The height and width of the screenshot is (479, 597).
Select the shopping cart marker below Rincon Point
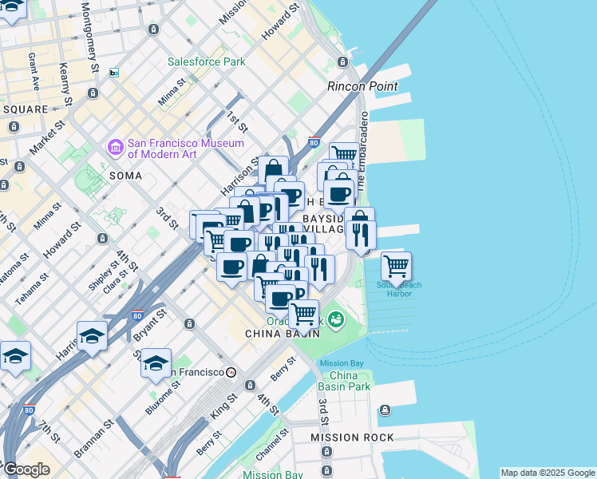[344, 155]
